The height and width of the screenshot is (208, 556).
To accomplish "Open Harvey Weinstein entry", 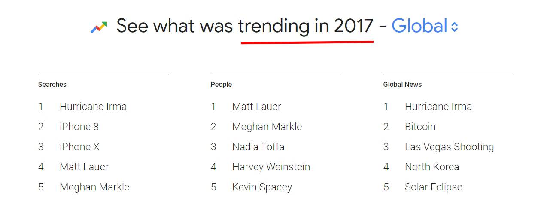I will (x=271, y=167).
